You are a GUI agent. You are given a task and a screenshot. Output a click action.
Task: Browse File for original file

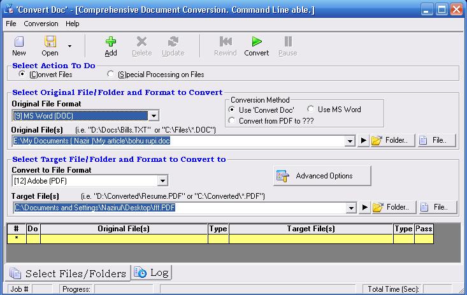[436, 140]
